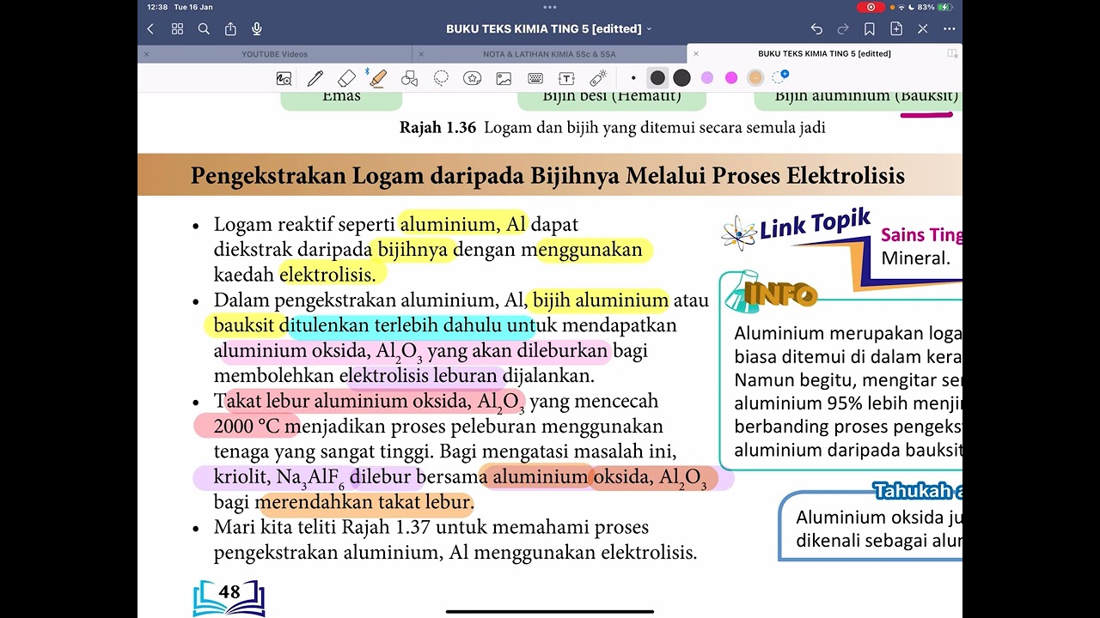Close the YOUTUBE Videos tab
Image resolution: width=1100 pixels, height=618 pixels.
(146, 54)
